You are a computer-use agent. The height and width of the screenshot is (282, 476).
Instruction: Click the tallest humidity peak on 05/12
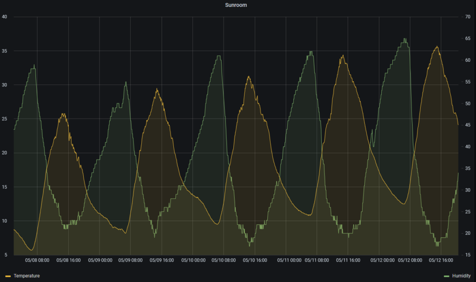[405, 39]
